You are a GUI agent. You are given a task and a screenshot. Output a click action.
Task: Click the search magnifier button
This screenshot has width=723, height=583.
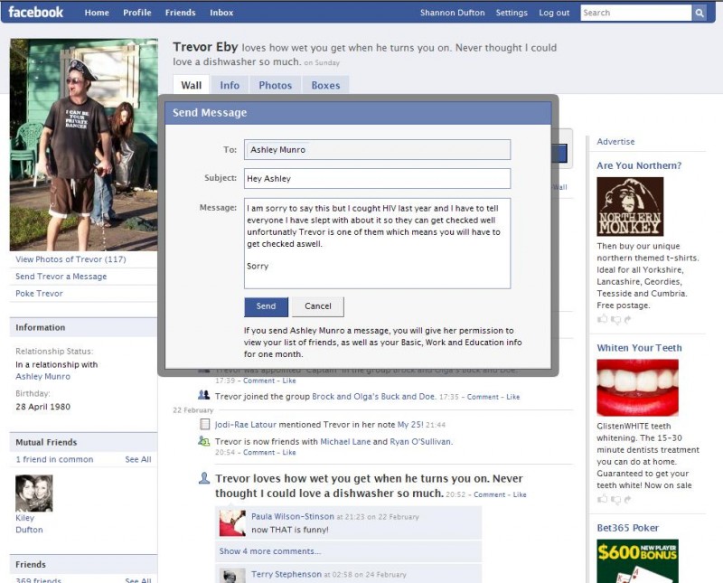[x=699, y=13]
